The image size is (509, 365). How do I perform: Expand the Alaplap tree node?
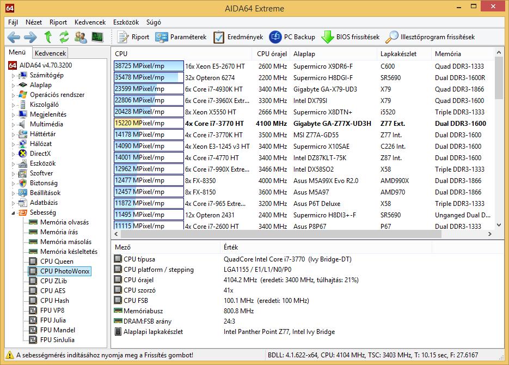[13, 86]
